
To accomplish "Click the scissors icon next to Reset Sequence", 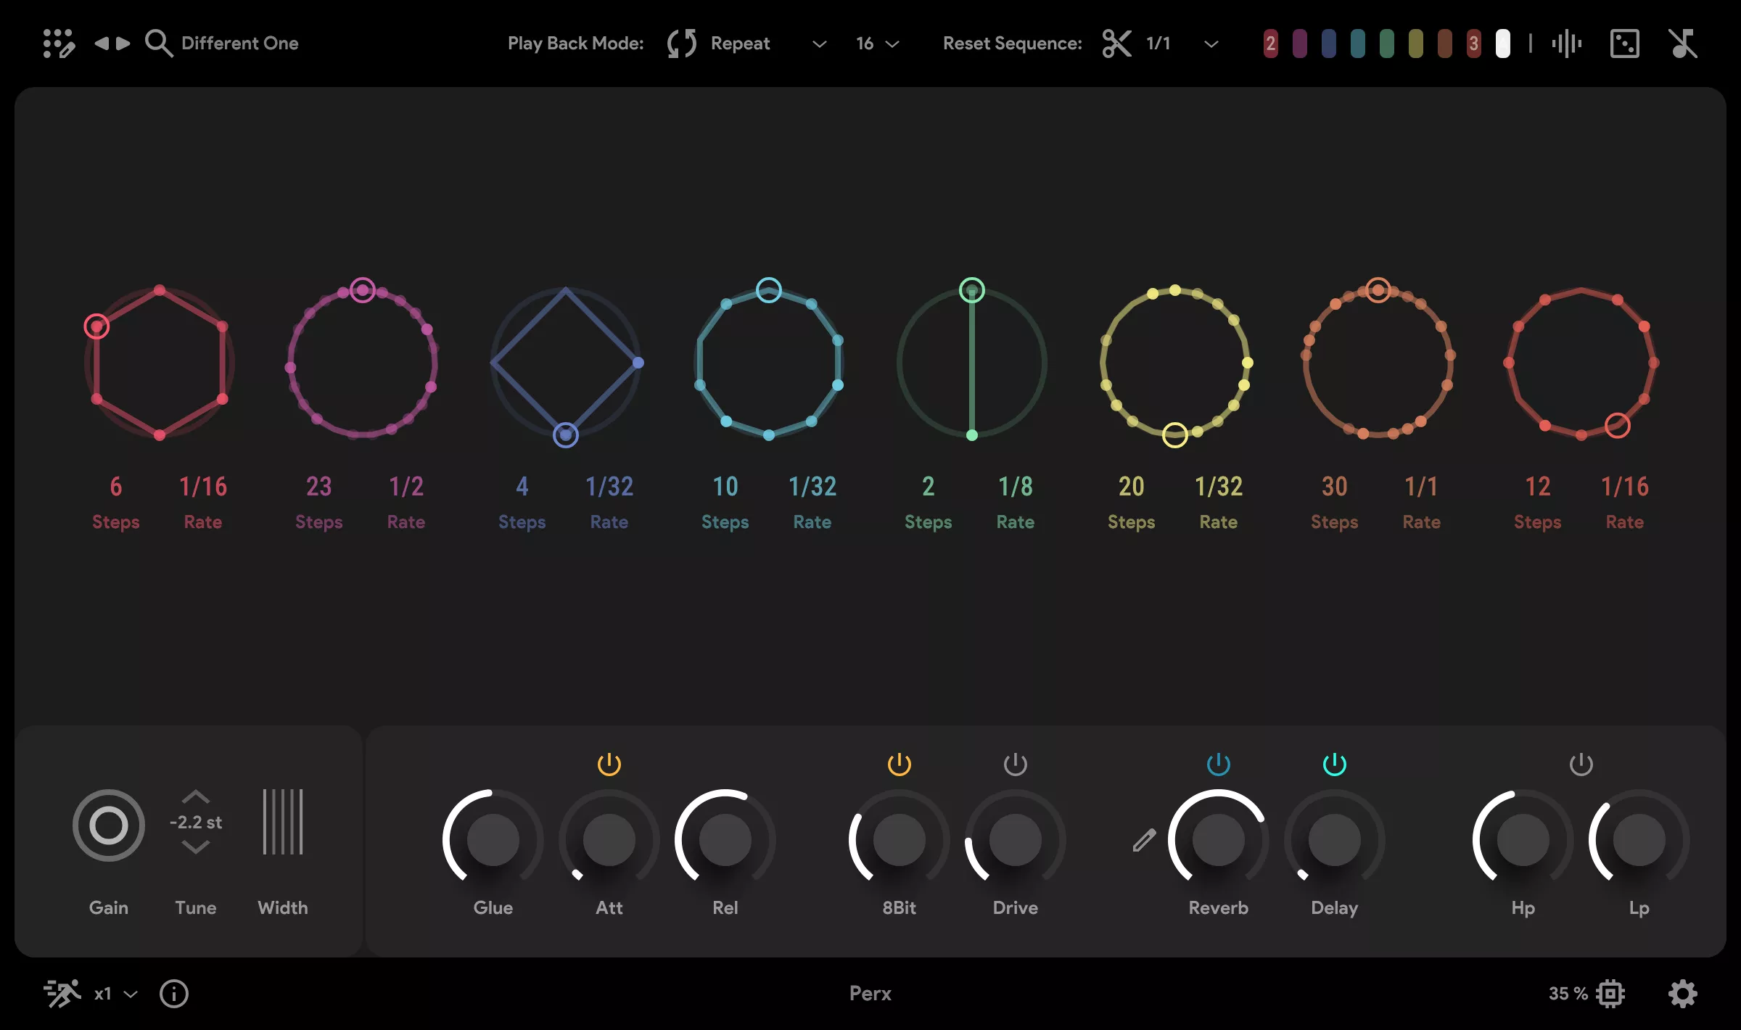I will 1116,44.
